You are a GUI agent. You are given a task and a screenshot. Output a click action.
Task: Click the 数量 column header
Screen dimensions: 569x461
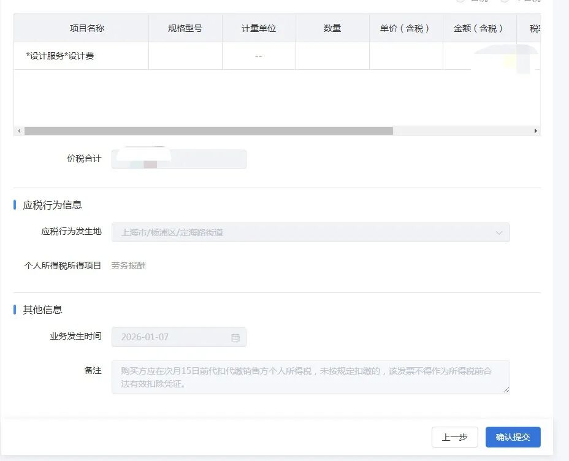tap(332, 28)
